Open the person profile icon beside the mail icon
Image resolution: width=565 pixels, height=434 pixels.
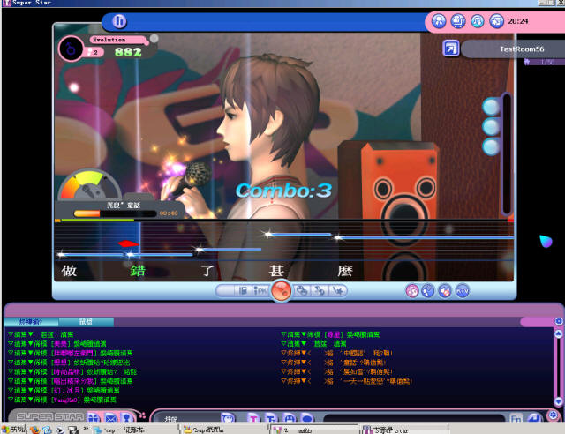[126, 418]
